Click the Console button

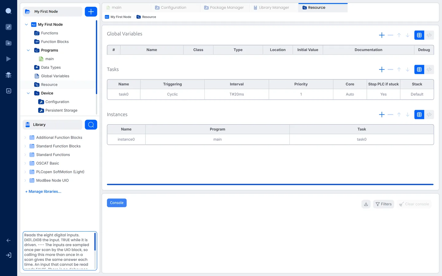tap(117, 203)
